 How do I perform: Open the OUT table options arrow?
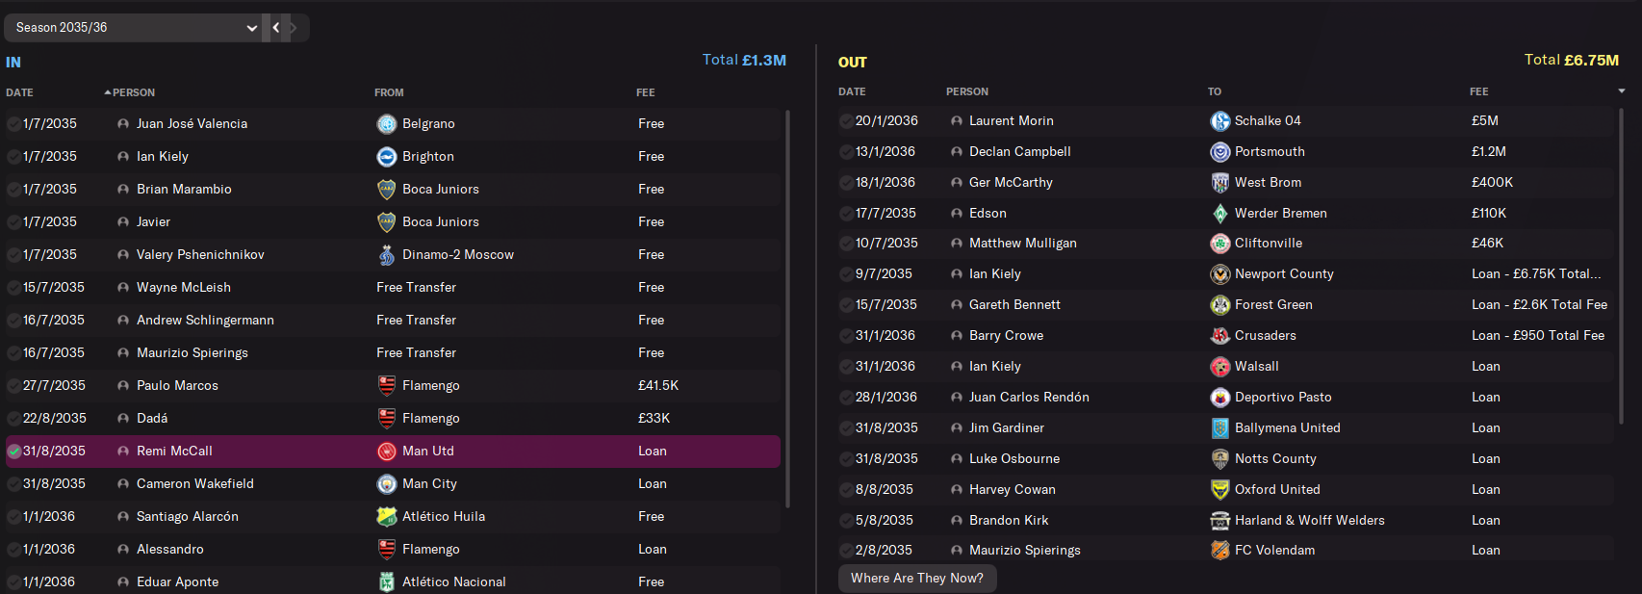point(1622,91)
